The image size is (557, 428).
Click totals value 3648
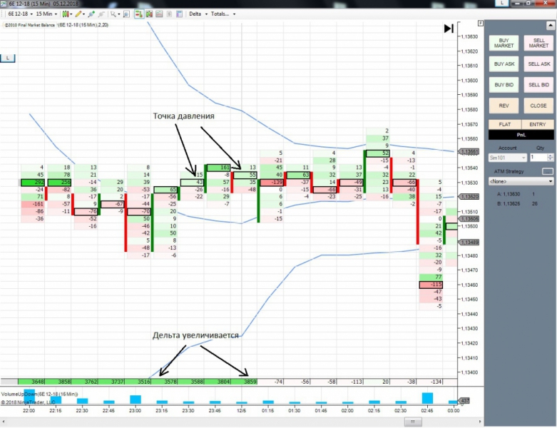click(x=31, y=382)
